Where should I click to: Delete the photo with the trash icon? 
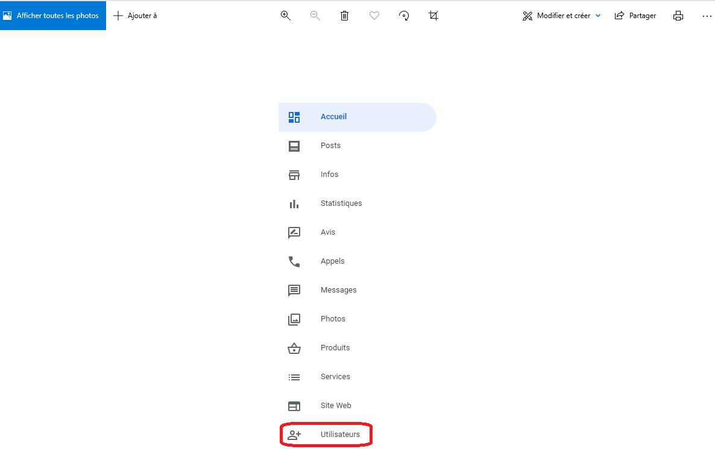click(x=345, y=16)
